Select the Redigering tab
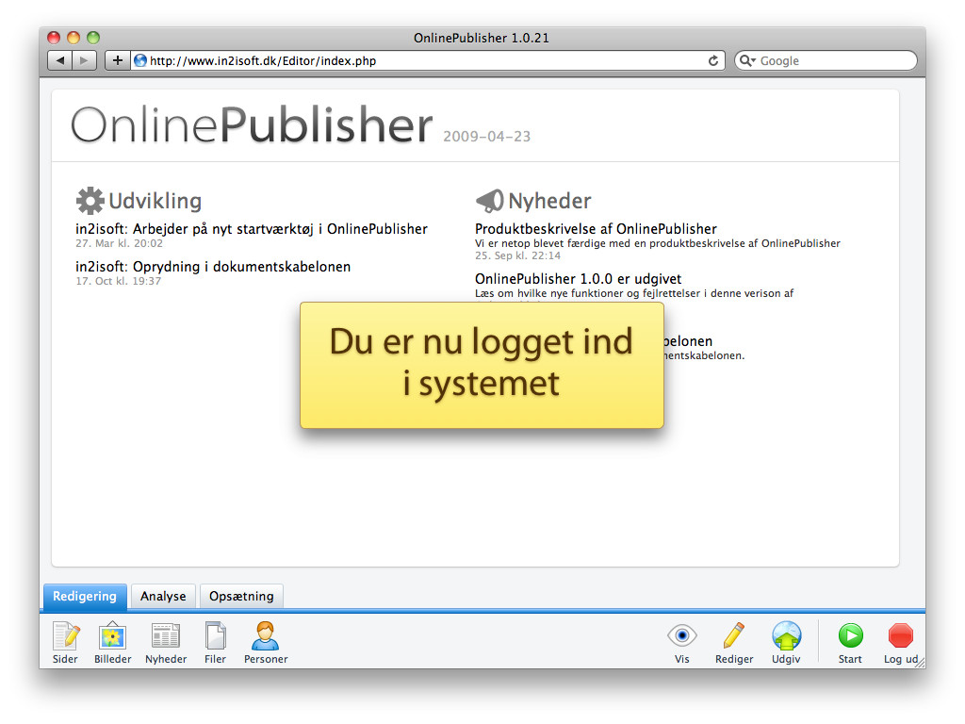 click(x=85, y=596)
